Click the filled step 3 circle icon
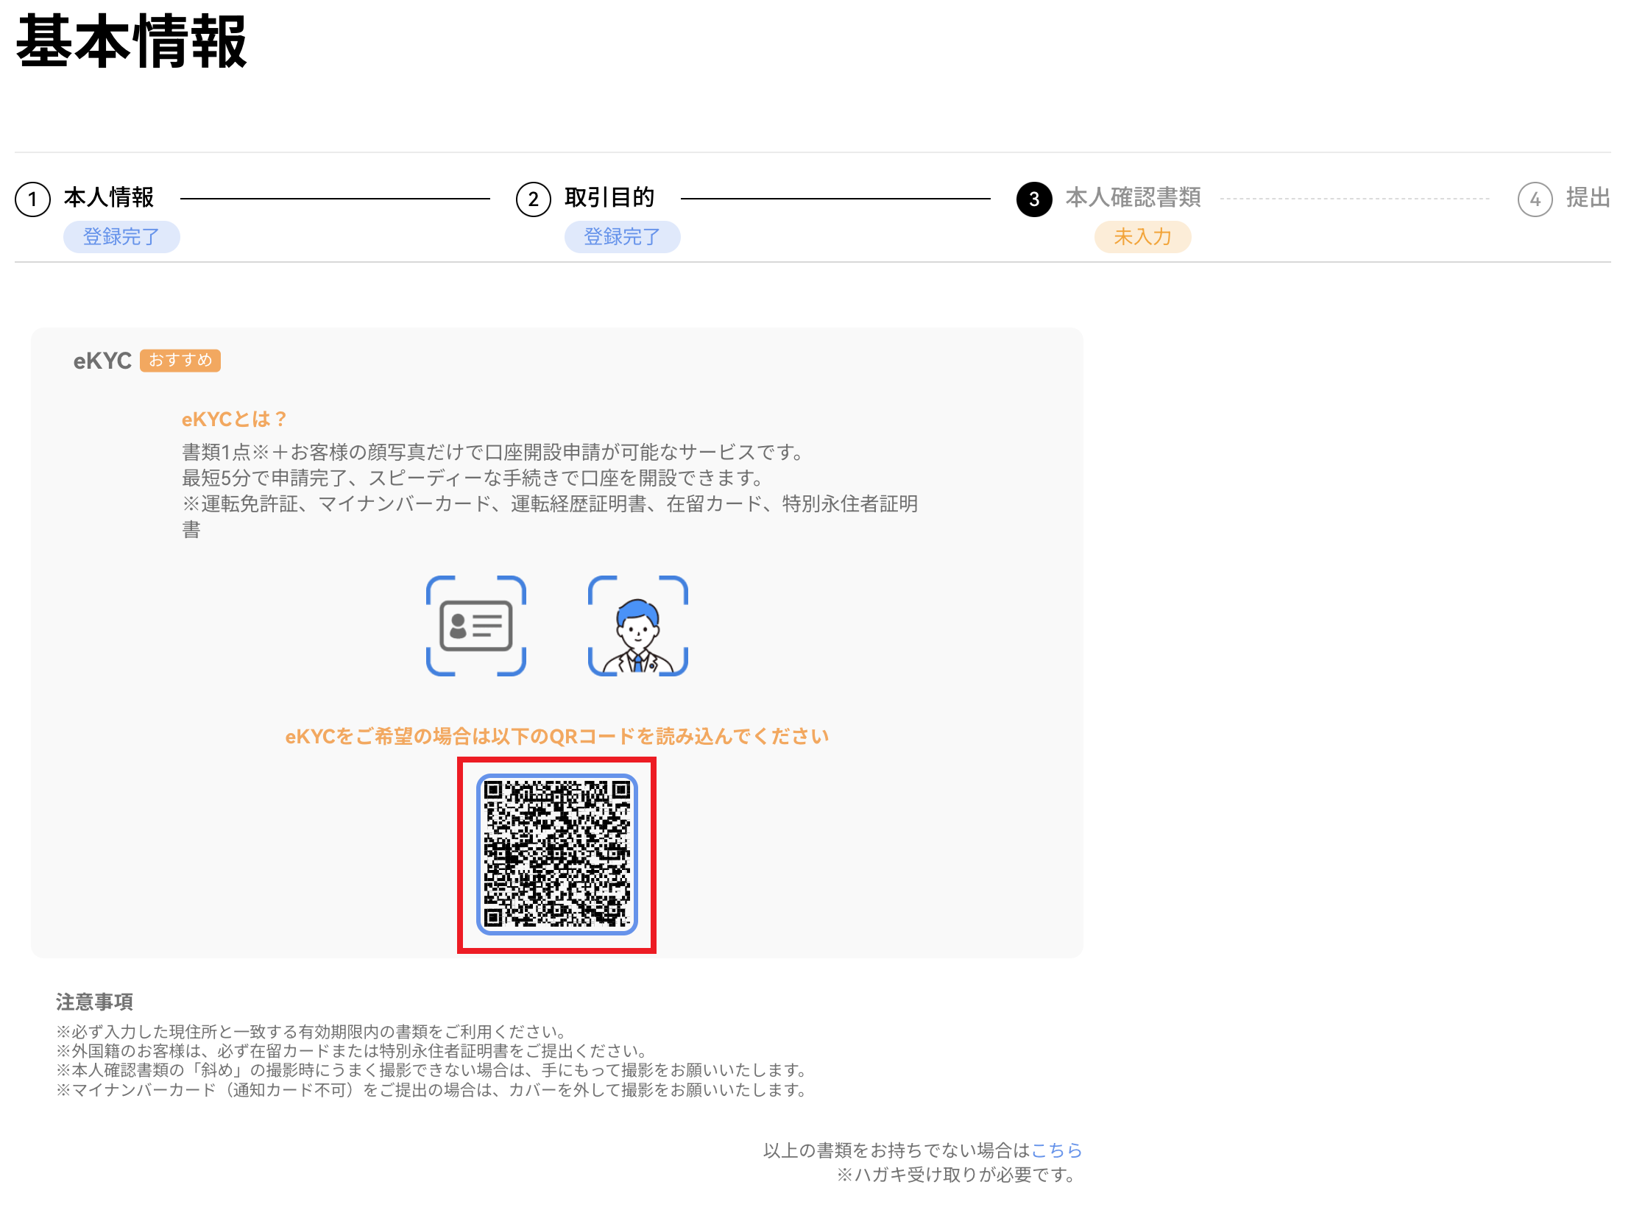This screenshot has width=1634, height=1210. point(1034,199)
